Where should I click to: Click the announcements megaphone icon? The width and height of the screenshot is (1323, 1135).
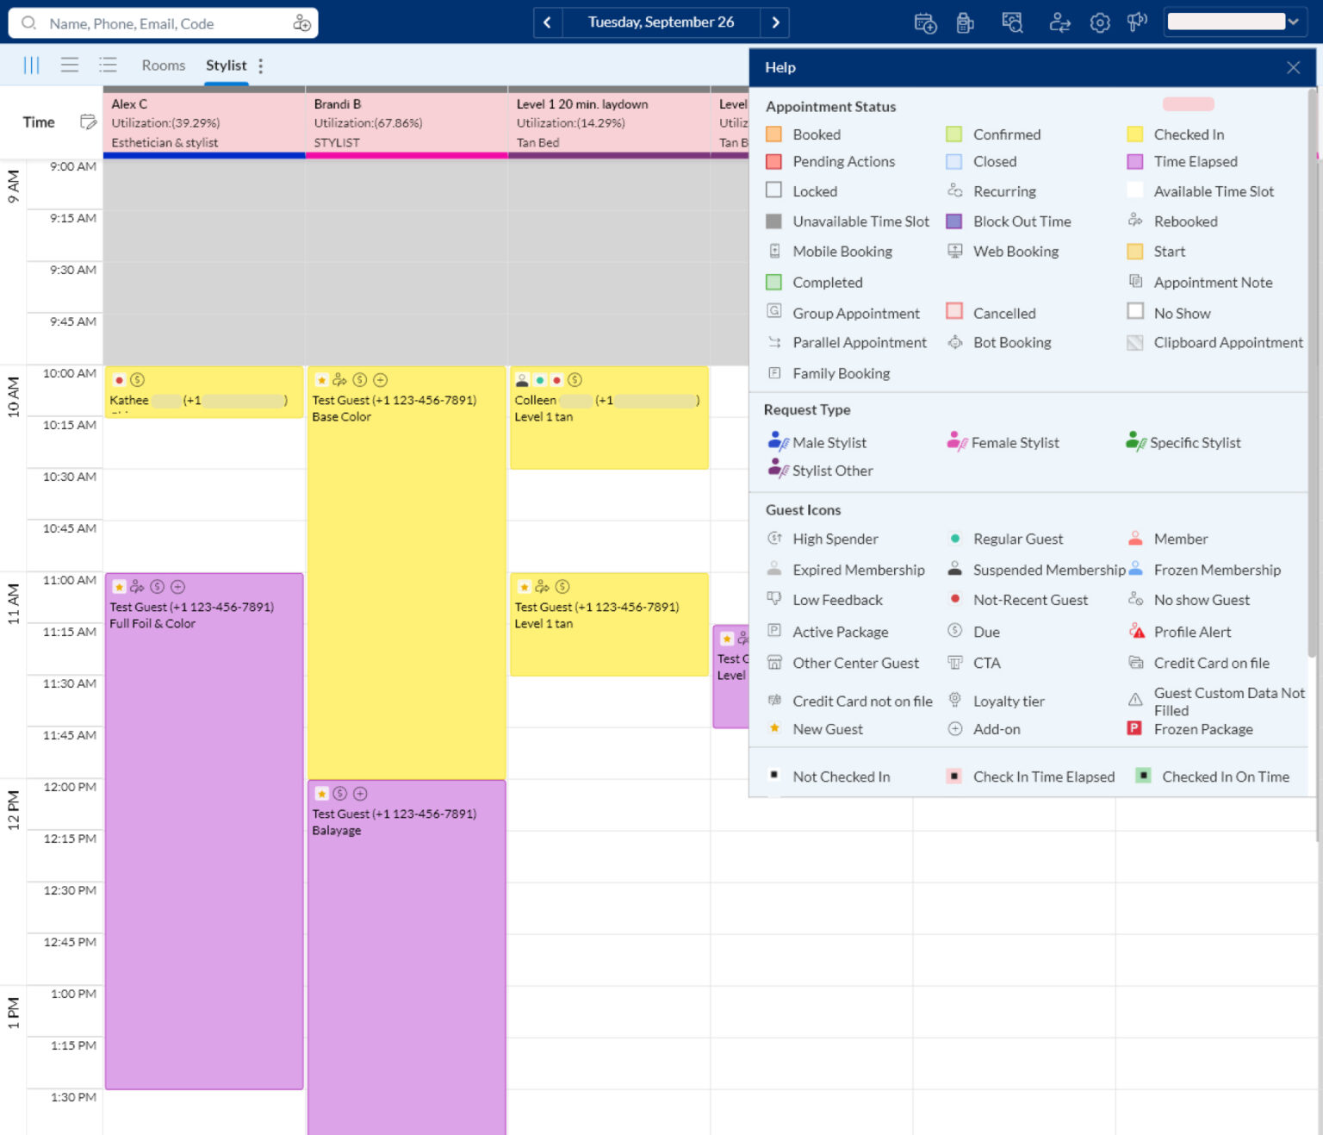click(1137, 22)
